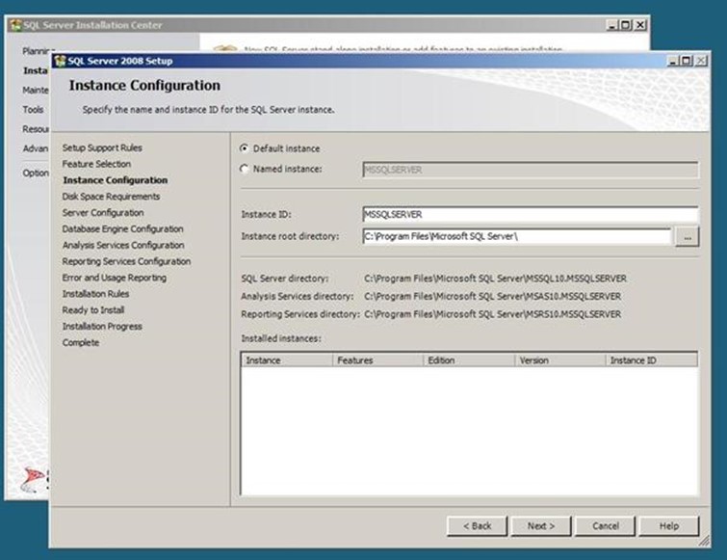Click the SQL Server directory path text

(x=495, y=279)
